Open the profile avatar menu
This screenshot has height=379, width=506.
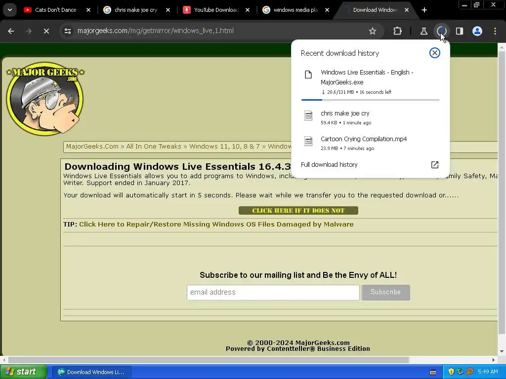tap(477, 31)
